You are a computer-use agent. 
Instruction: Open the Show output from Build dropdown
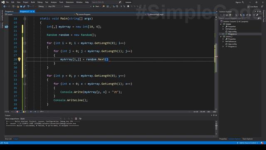click(x=41, y=119)
